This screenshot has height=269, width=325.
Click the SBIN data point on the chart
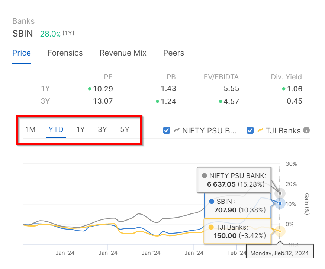click(x=280, y=203)
